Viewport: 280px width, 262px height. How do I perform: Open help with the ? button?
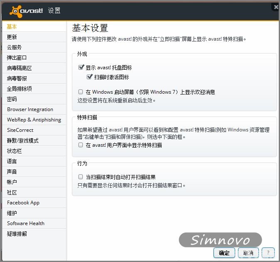pos(268,252)
